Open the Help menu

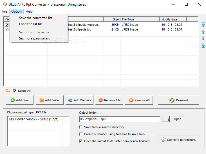29,11
